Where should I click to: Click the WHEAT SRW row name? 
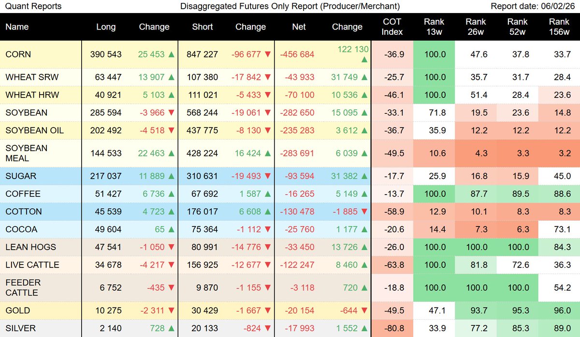[32, 77]
